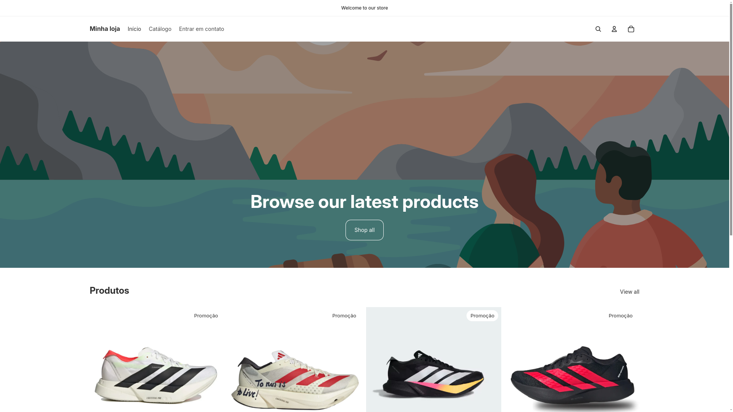Go to the Início menu item
This screenshot has height=412, width=733.
tap(134, 29)
